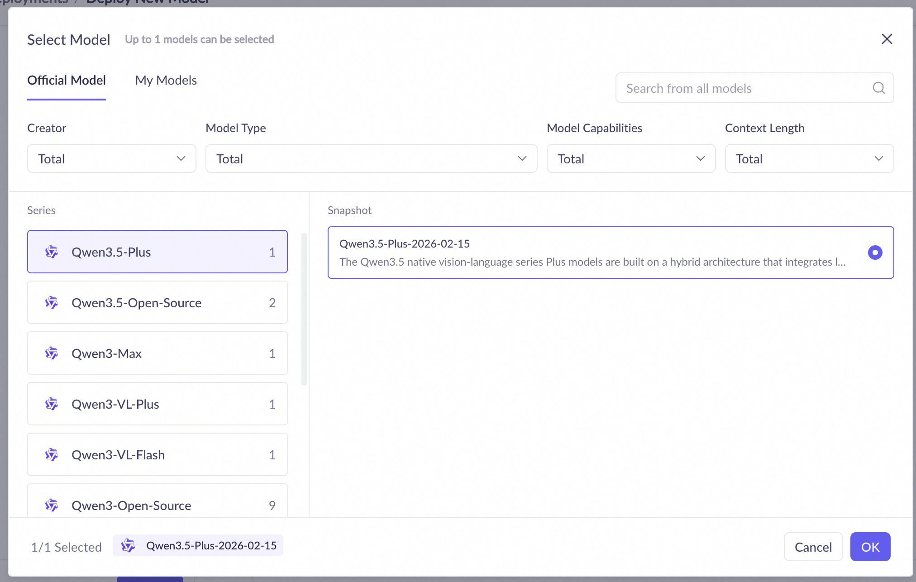Open the Model Type dropdown
The height and width of the screenshot is (582, 916).
[371, 158]
